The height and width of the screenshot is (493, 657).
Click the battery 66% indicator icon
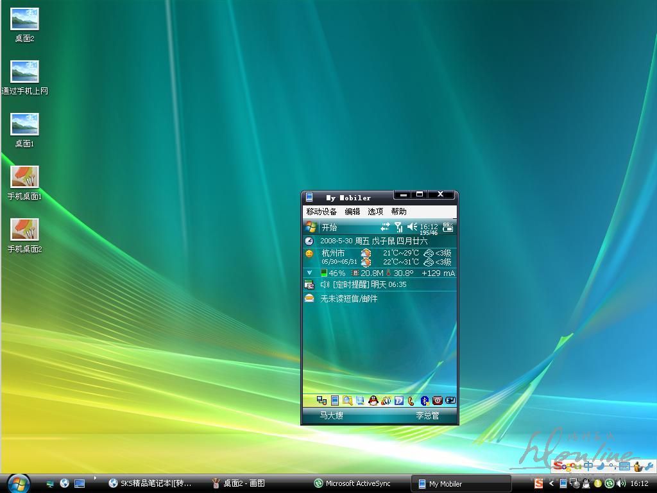pyautogui.click(x=448, y=227)
